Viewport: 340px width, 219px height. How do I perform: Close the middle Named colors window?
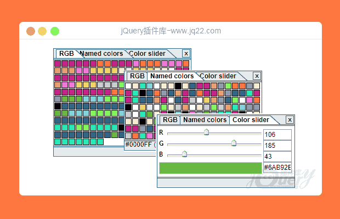point(257,76)
